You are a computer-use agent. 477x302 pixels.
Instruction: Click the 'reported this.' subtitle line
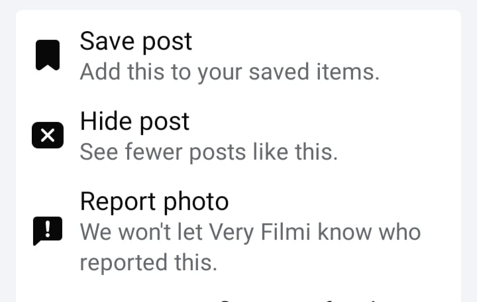[148, 262]
